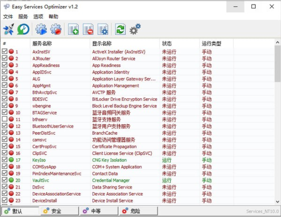Sort by 服务名称 column header
Image resolution: width=281 pixels, height=217 pixels.
coord(60,44)
